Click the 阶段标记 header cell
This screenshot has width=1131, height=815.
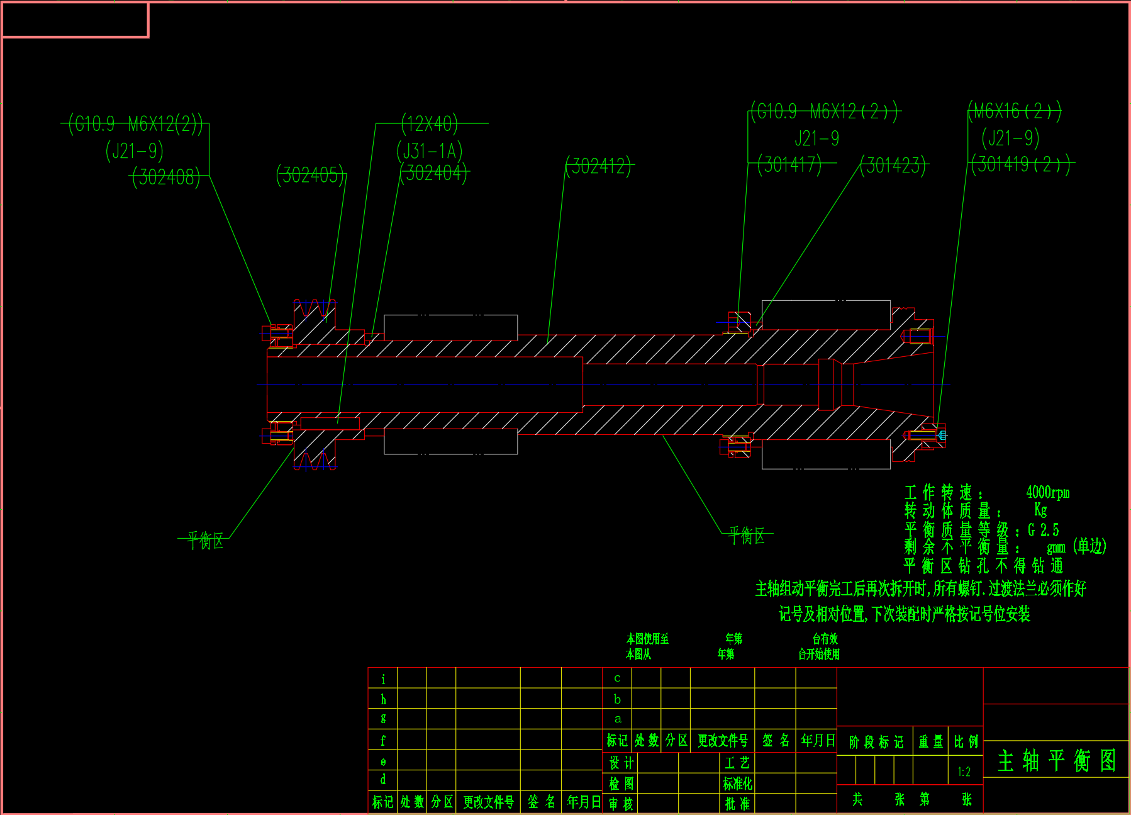[x=876, y=742]
